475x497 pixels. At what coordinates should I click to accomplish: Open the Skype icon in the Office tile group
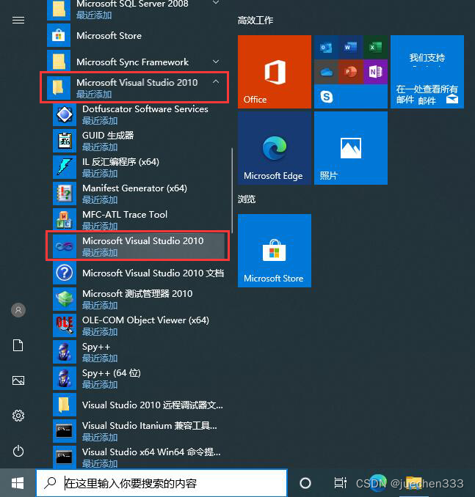click(327, 96)
